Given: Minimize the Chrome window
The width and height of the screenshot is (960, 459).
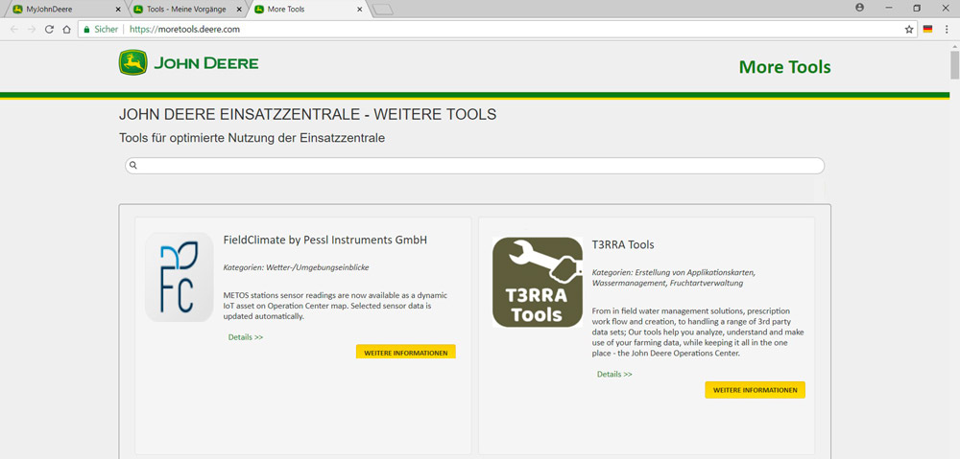Looking at the screenshot, I should pos(888,8).
